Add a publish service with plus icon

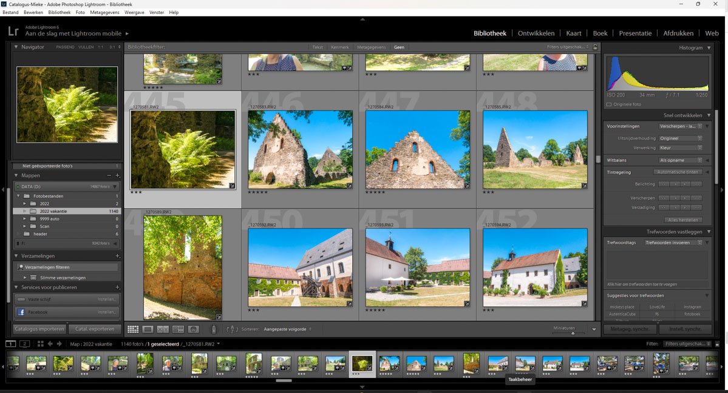click(x=117, y=287)
